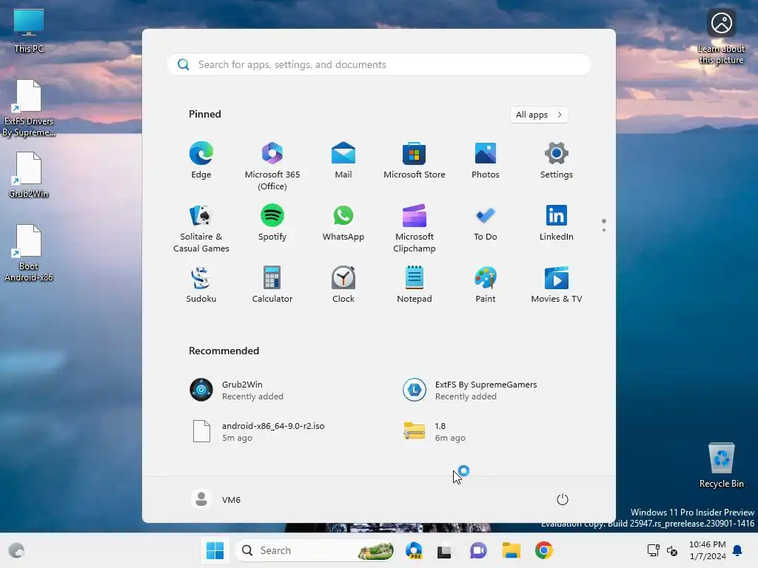Open Task View on taskbar
This screenshot has width=758, height=568.
point(444,550)
